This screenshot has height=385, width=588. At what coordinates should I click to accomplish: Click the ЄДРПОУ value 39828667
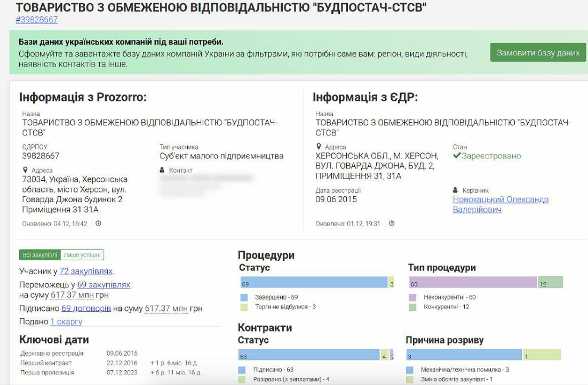(41, 156)
